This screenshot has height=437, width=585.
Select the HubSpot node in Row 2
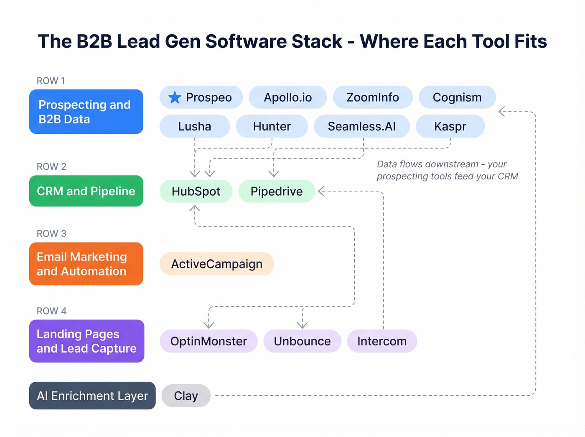(x=196, y=191)
